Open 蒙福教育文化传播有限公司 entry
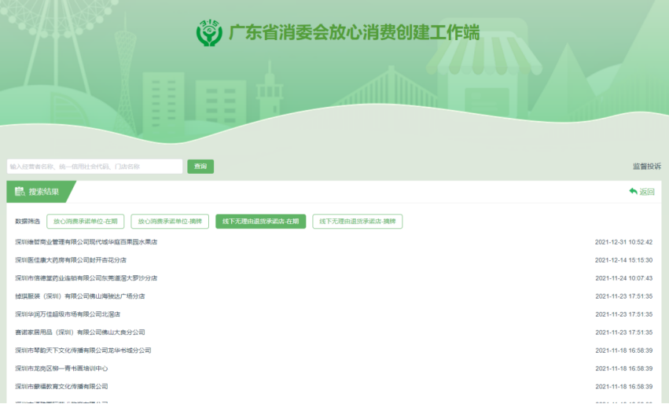The width and height of the screenshot is (669, 404). pyautogui.click(x=61, y=387)
